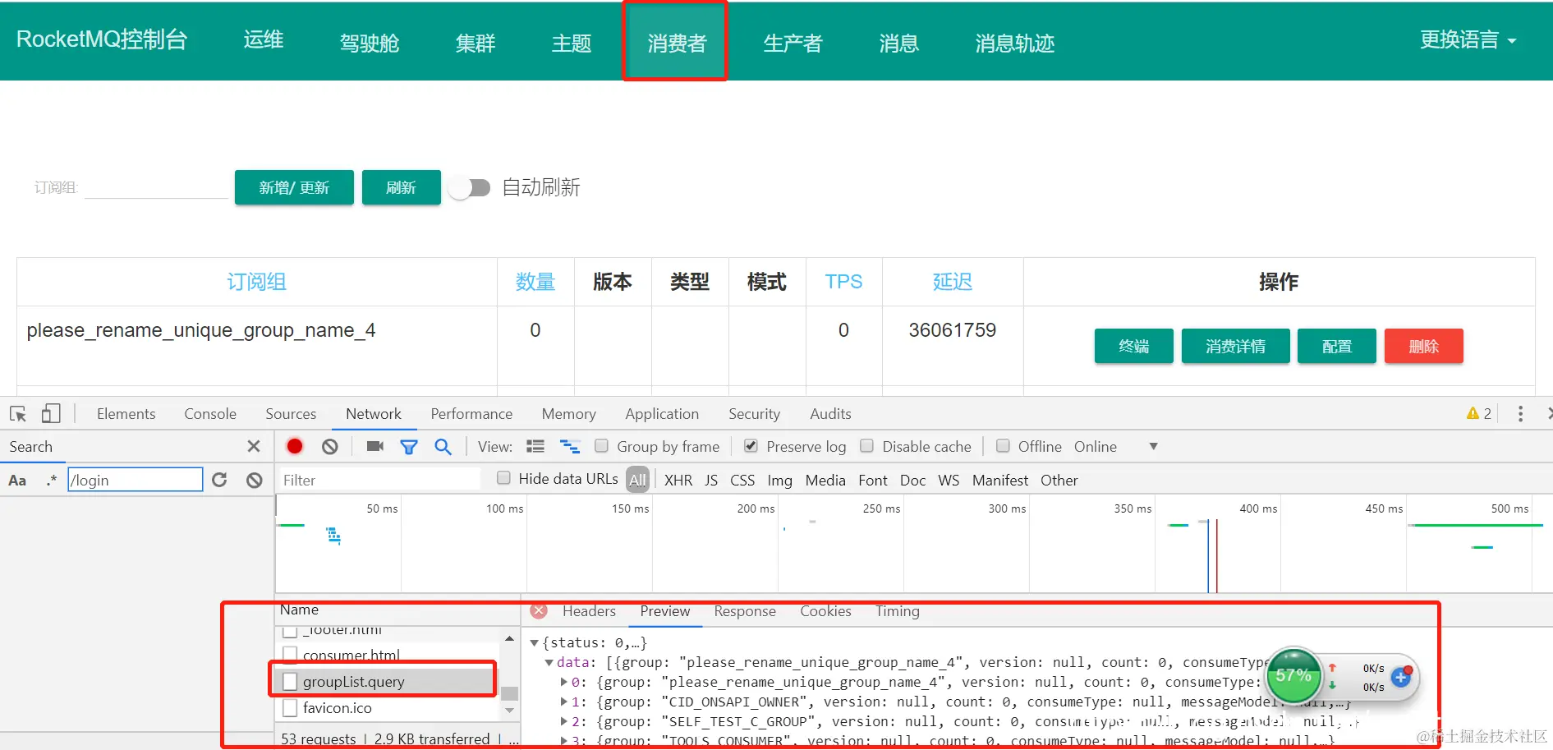The height and width of the screenshot is (750, 1553).
Task: Go to the 运维 ops nav item
Action: click(264, 39)
